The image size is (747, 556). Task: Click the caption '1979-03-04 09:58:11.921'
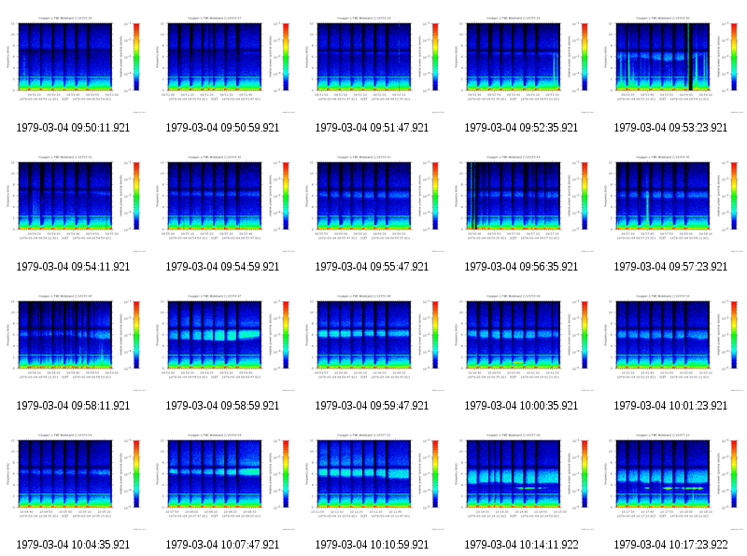[x=73, y=406]
